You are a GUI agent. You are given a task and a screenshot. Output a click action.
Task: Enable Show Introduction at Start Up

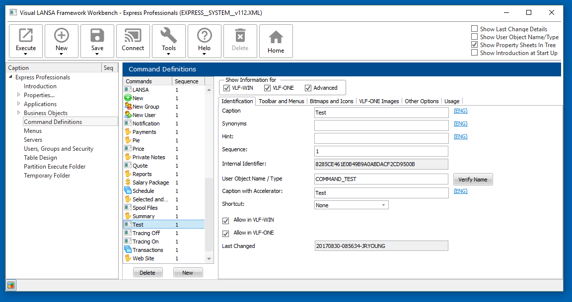tap(474, 53)
